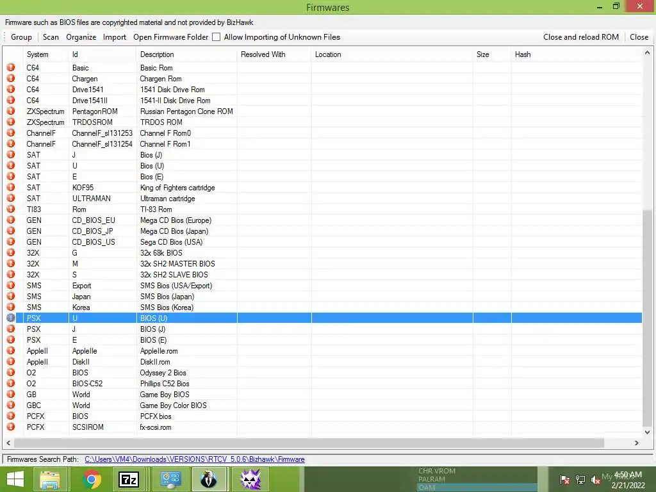The width and height of the screenshot is (656, 492).
Task: Click the red status icon for C64 Basic
Action: 11,67
